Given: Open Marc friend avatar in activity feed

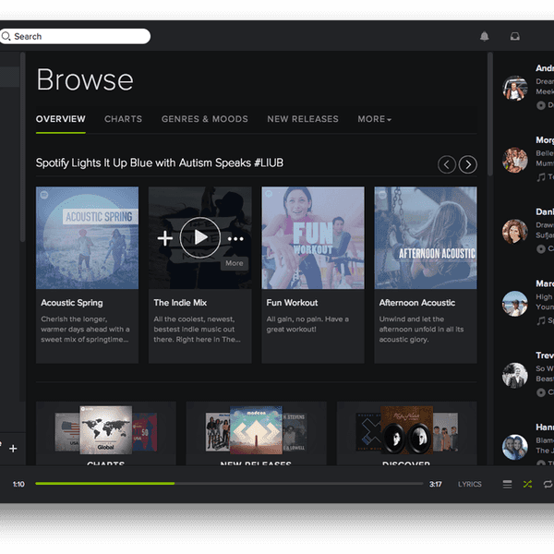Looking at the screenshot, I should (x=515, y=303).
